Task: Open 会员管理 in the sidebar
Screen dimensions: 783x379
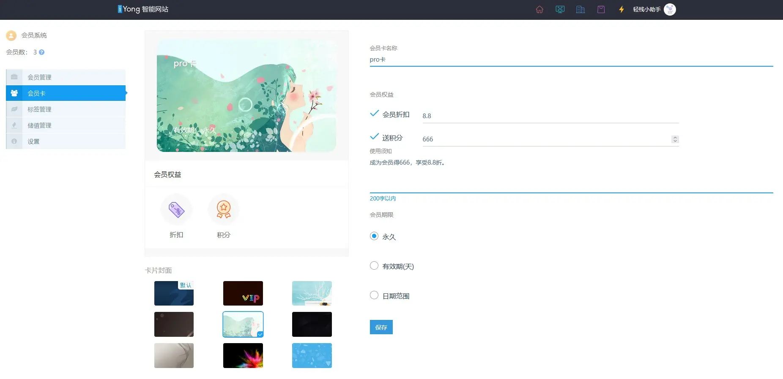Action: click(x=39, y=77)
